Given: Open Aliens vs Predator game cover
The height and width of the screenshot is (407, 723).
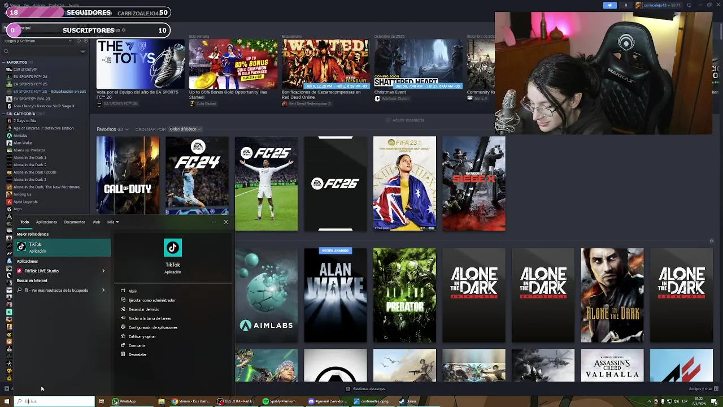Looking at the screenshot, I should [404, 295].
